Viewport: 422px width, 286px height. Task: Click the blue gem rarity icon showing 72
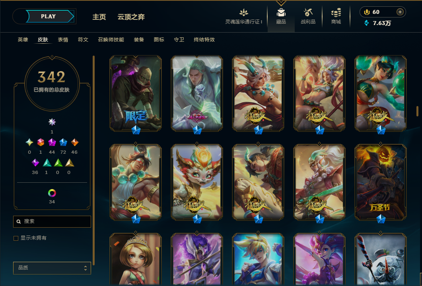click(63, 142)
